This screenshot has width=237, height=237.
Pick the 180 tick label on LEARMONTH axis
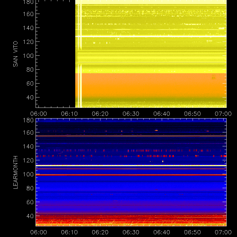[28, 120]
